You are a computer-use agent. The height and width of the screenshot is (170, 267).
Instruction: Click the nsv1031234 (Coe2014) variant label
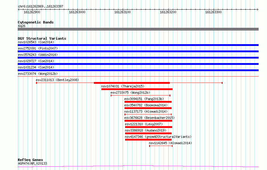[36, 67]
